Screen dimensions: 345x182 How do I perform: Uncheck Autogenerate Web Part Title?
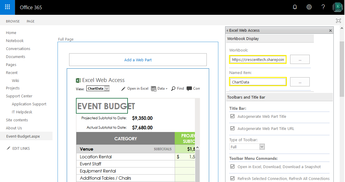(x=232, y=116)
